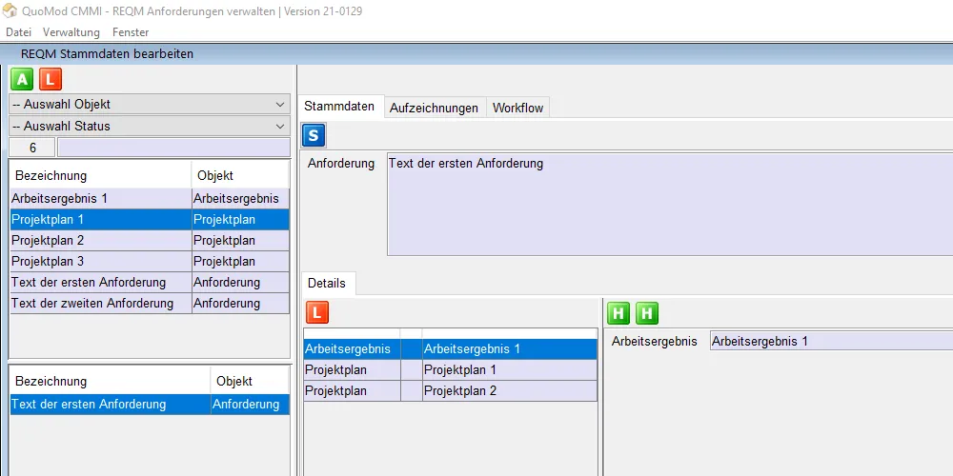This screenshot has height=476, width=953.
Task: Expand the Auswahl Status dropdown
Action: coord(150,126)
